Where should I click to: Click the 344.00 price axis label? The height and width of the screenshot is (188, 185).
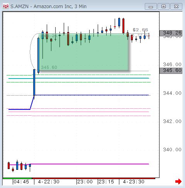click(172, 93)
